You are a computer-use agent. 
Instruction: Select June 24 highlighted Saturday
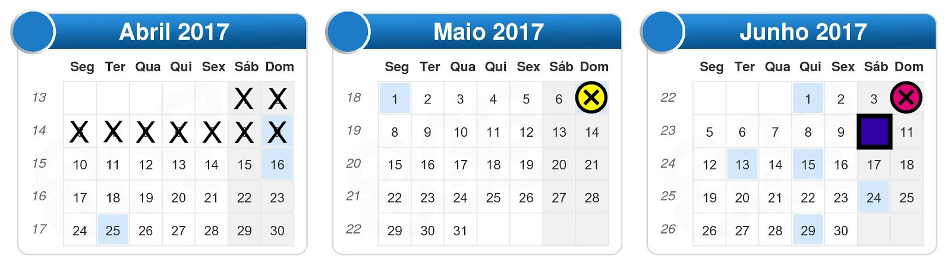tap(874, 197)
